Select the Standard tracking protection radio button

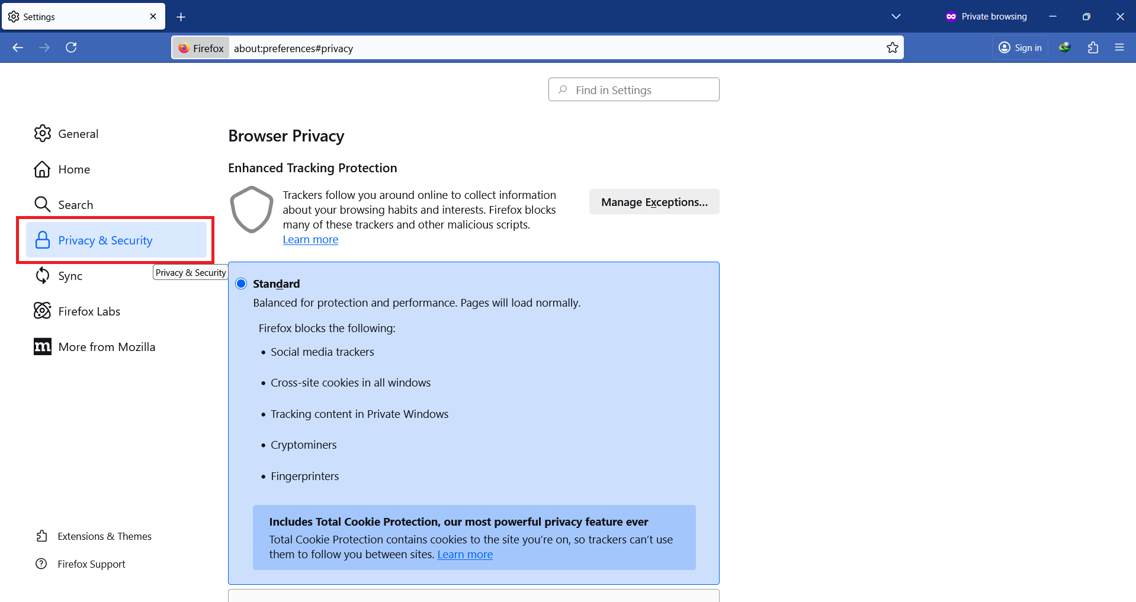click(241, 284)
